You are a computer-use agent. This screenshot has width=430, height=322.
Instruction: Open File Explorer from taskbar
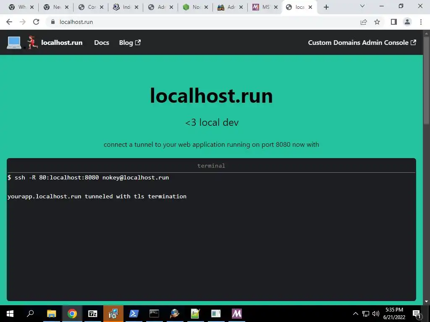[x=51, y=314]
